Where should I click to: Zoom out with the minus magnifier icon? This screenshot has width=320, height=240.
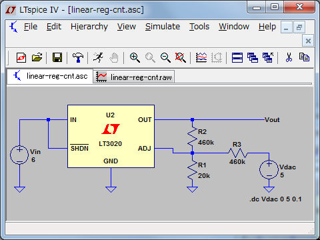(x=165, y=57)
